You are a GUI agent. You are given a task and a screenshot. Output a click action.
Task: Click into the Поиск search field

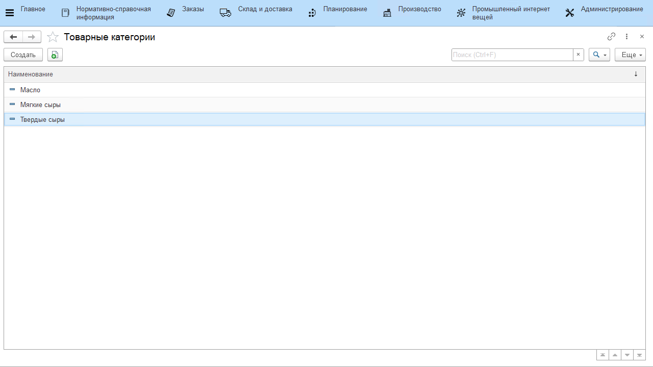(512, 55)
